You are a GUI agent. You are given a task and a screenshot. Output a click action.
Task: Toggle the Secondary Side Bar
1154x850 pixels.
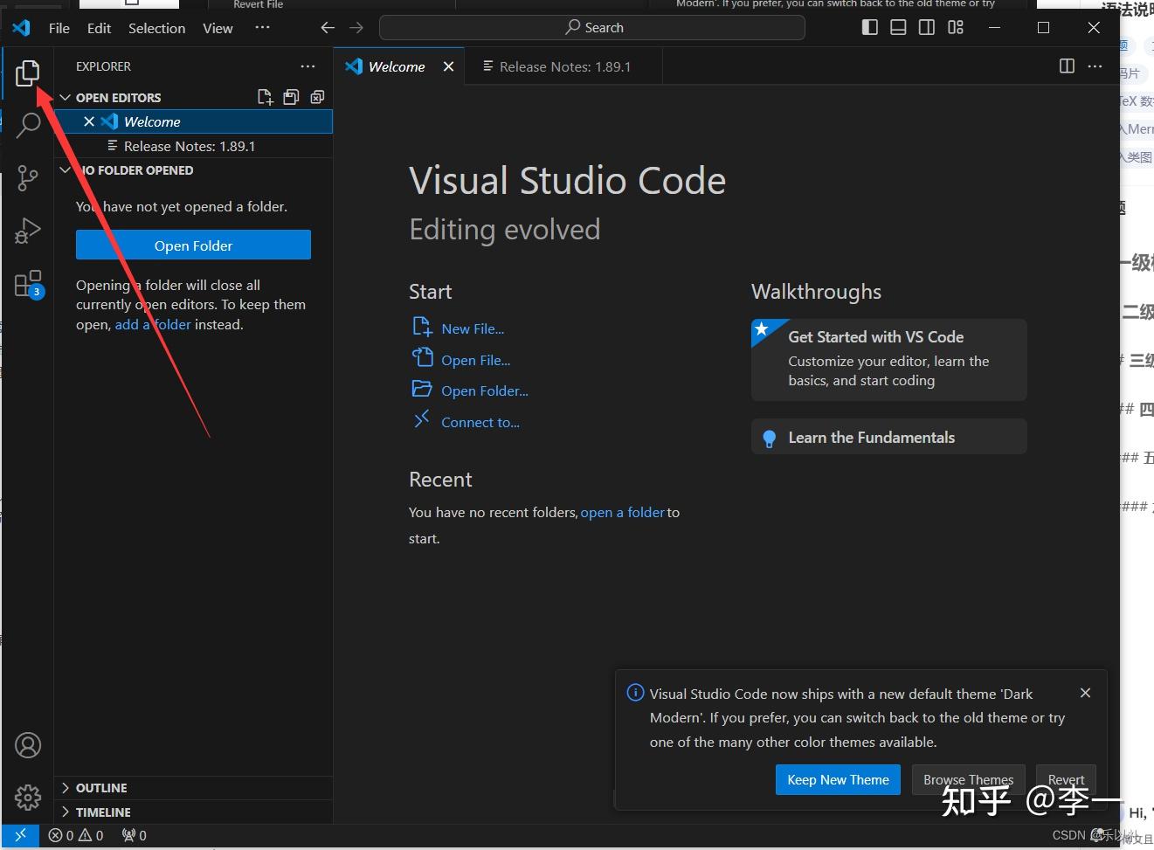[926, 27]
